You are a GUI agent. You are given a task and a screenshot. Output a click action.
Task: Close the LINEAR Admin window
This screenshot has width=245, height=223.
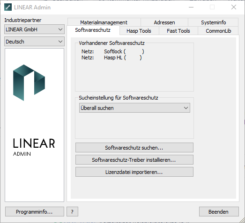[234, 7]
